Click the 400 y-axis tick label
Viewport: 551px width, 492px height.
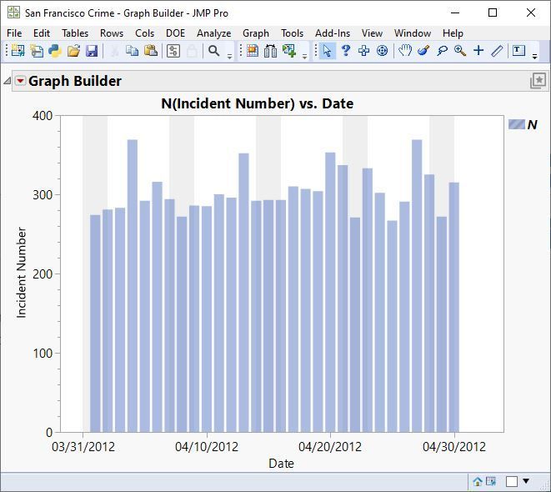click(43, 116)
